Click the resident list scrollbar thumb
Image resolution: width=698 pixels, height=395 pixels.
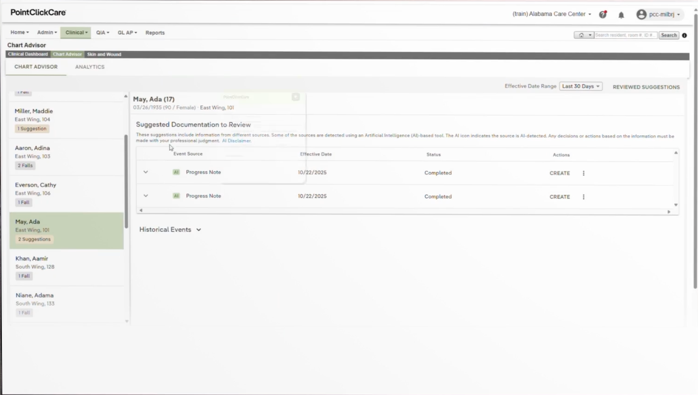126,181
